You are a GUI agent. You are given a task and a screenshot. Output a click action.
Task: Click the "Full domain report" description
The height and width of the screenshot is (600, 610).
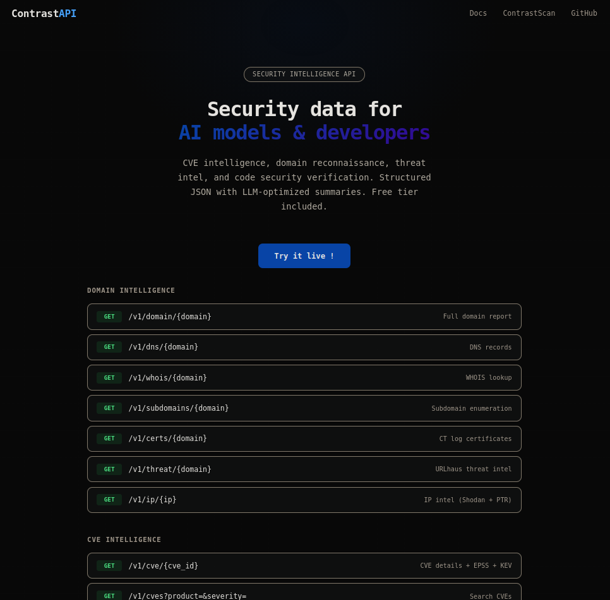(x=477, y=316)
